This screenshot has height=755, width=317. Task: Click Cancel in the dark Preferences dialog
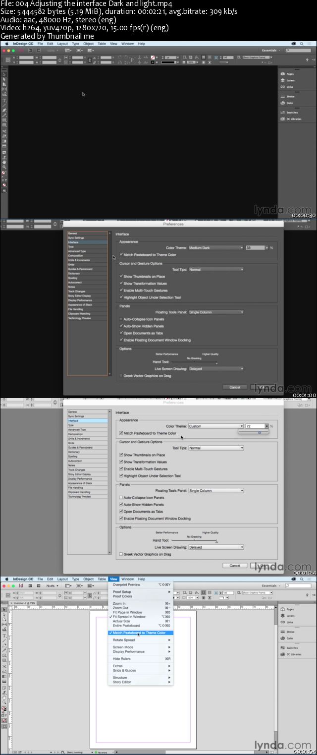pyautogui.click(x=235, y=387)
